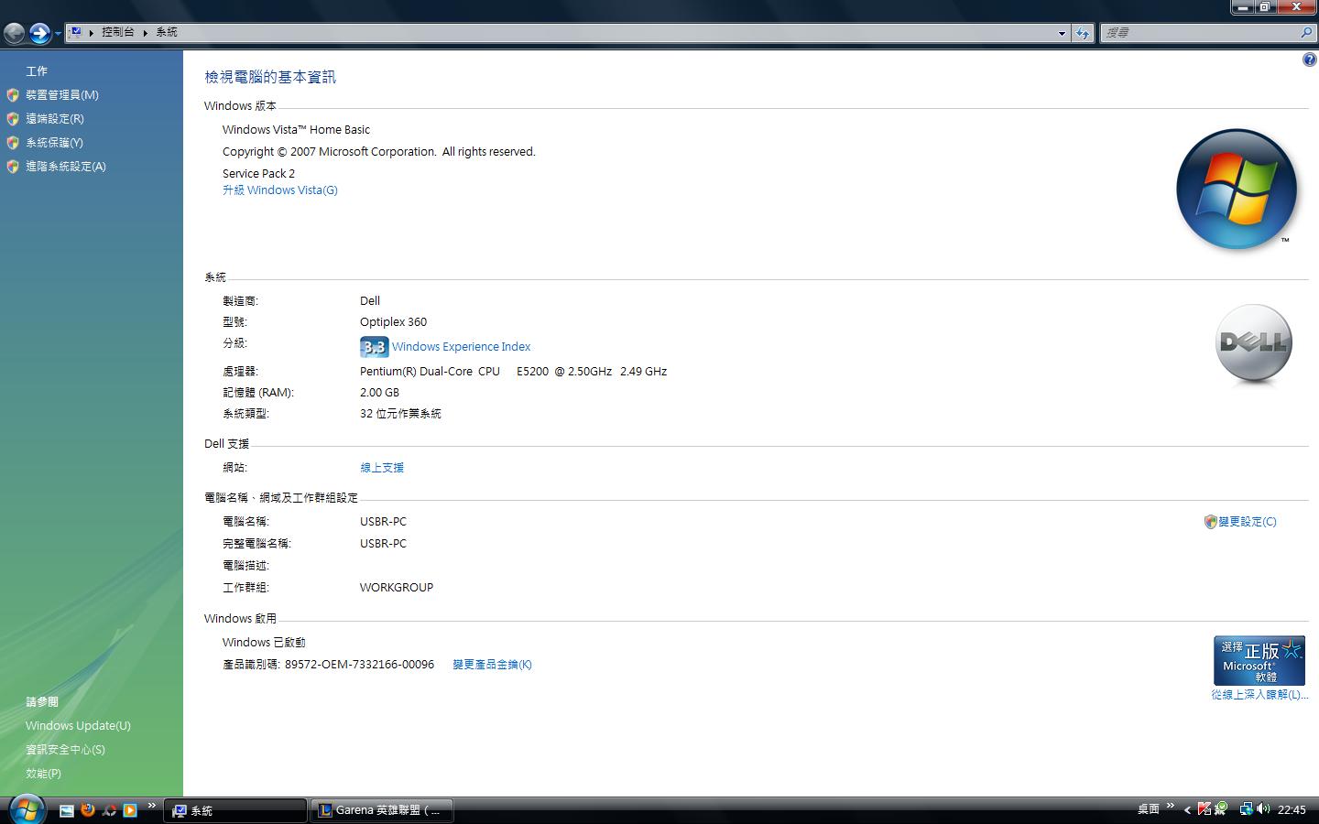
Task: Open the volume speaker tray icon
Action: click(x=1263, y=809)
